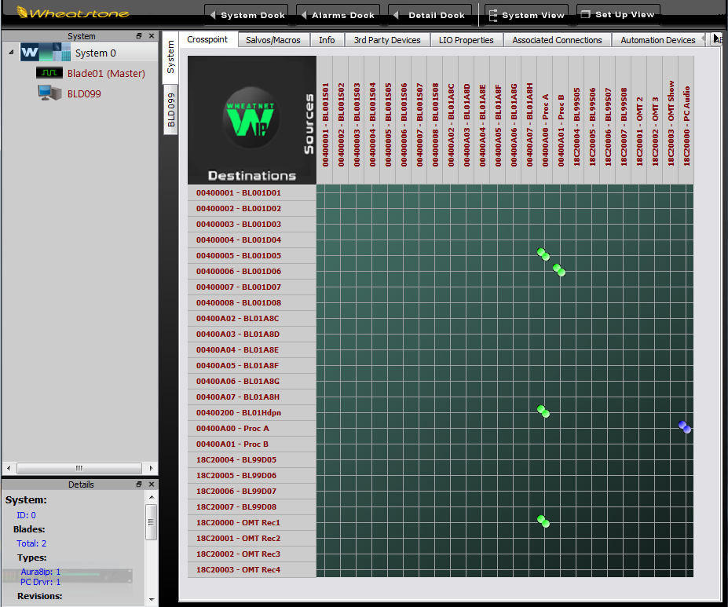Click left arrow of System panel scrollbar
This screenshot has height=607, width=728.
(x=9, y=468)
